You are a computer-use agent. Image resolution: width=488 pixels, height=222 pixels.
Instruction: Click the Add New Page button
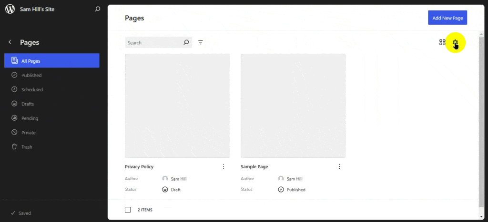pyautogui.click(x=447, y=18)
